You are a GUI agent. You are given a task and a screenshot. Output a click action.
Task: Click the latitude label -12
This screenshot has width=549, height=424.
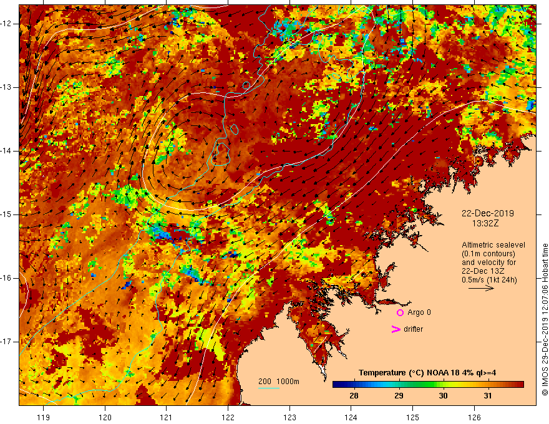6,24
